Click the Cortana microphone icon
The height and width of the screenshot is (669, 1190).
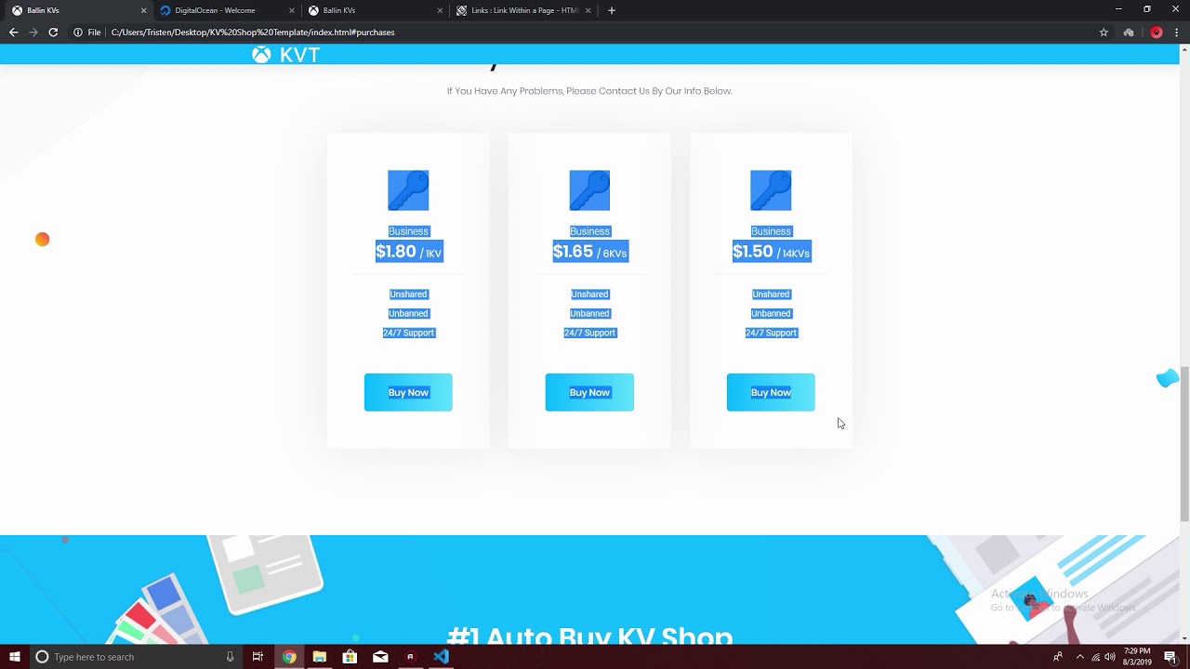click(230, 657)
